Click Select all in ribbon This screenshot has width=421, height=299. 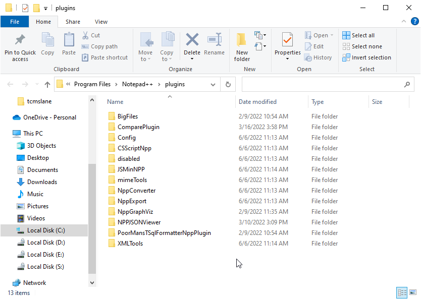358,35
